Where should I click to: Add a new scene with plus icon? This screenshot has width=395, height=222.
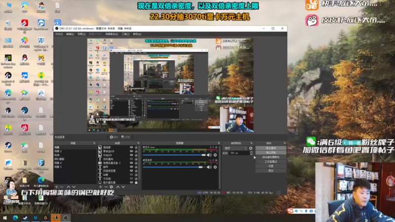(x=56, y=187)
